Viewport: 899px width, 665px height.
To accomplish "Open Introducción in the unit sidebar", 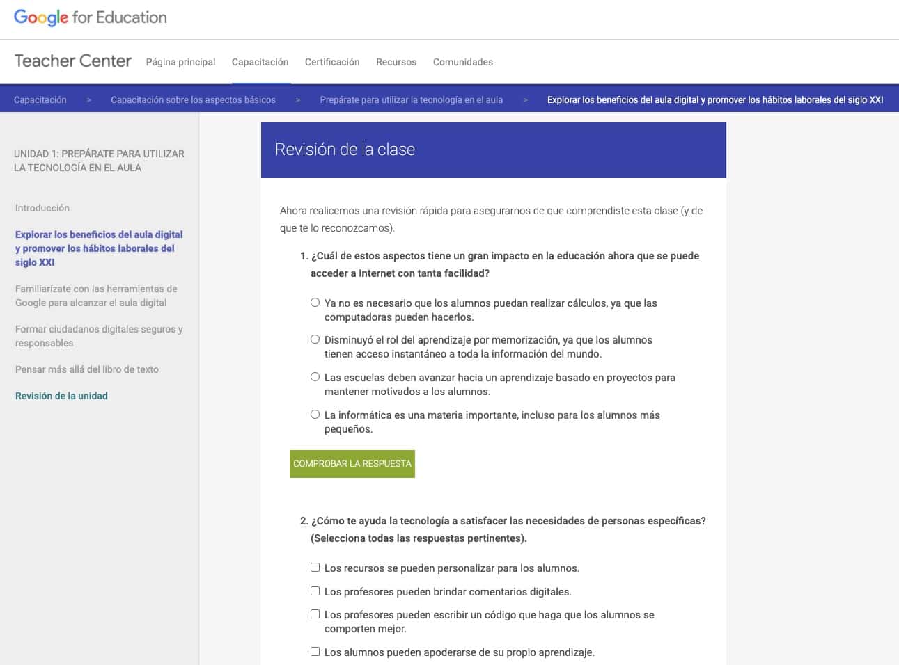I will point(42,208).
